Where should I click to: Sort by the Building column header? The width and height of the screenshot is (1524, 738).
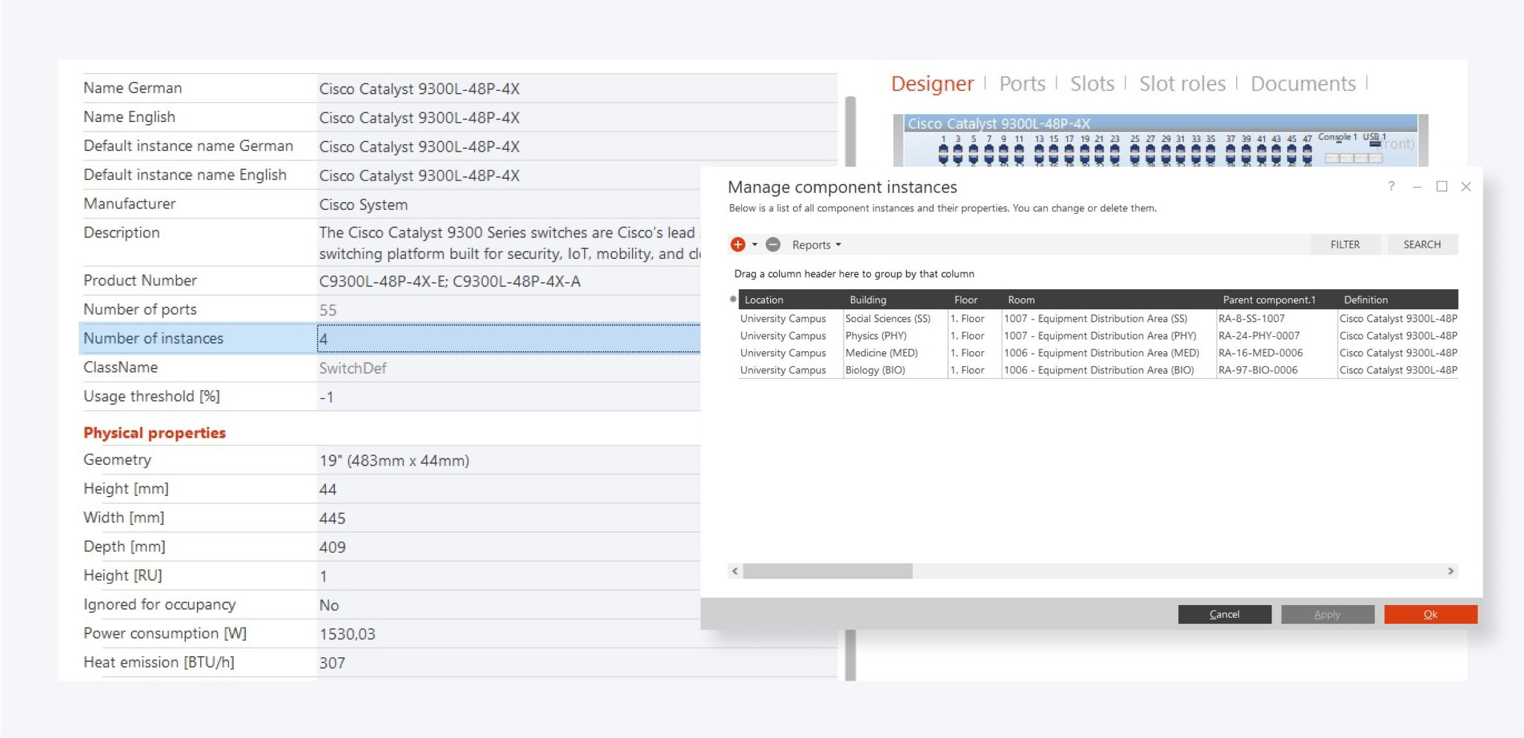pyautogui.click(x=868, y=300)
